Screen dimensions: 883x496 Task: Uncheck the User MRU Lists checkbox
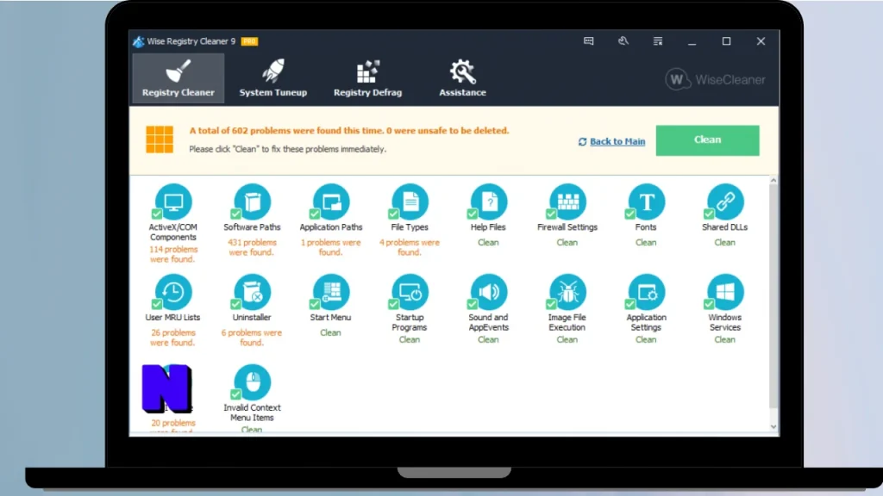157,304
